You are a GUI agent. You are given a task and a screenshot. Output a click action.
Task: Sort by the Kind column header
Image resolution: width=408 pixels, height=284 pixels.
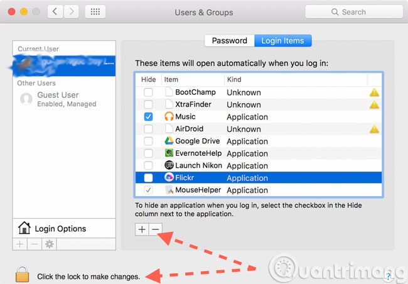pos(296,79)
